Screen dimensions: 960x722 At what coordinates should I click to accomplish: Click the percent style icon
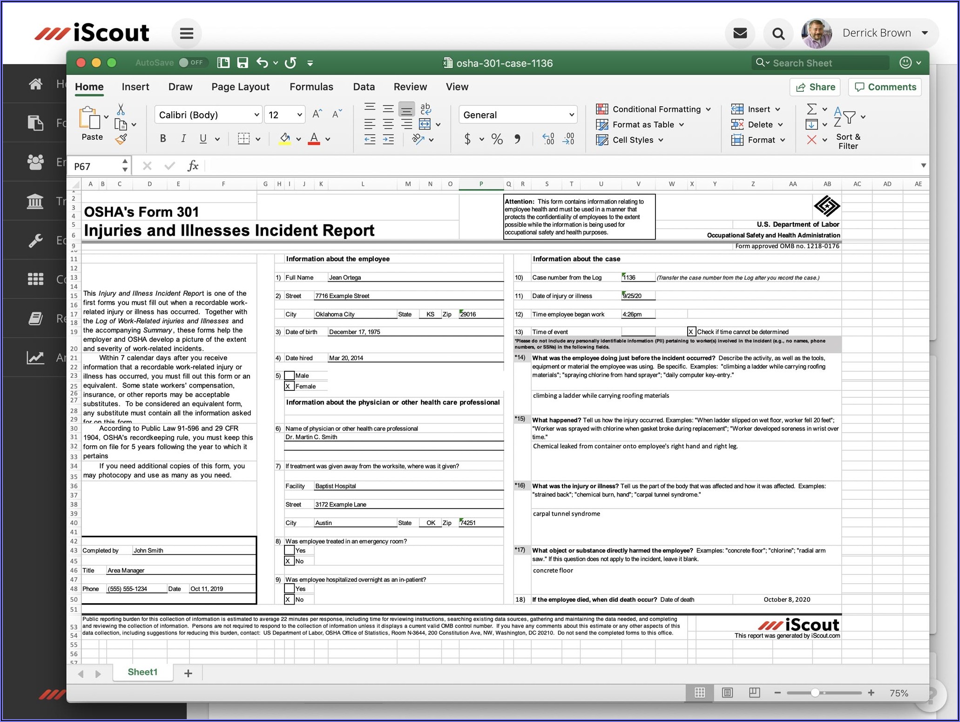click(x=497, y=139)
